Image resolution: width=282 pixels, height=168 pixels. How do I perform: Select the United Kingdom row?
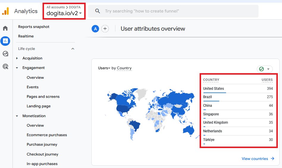[x=238, y=123]
